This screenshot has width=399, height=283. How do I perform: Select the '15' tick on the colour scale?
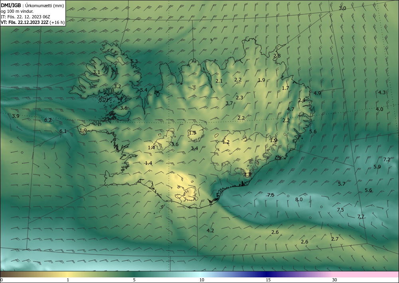268,280
